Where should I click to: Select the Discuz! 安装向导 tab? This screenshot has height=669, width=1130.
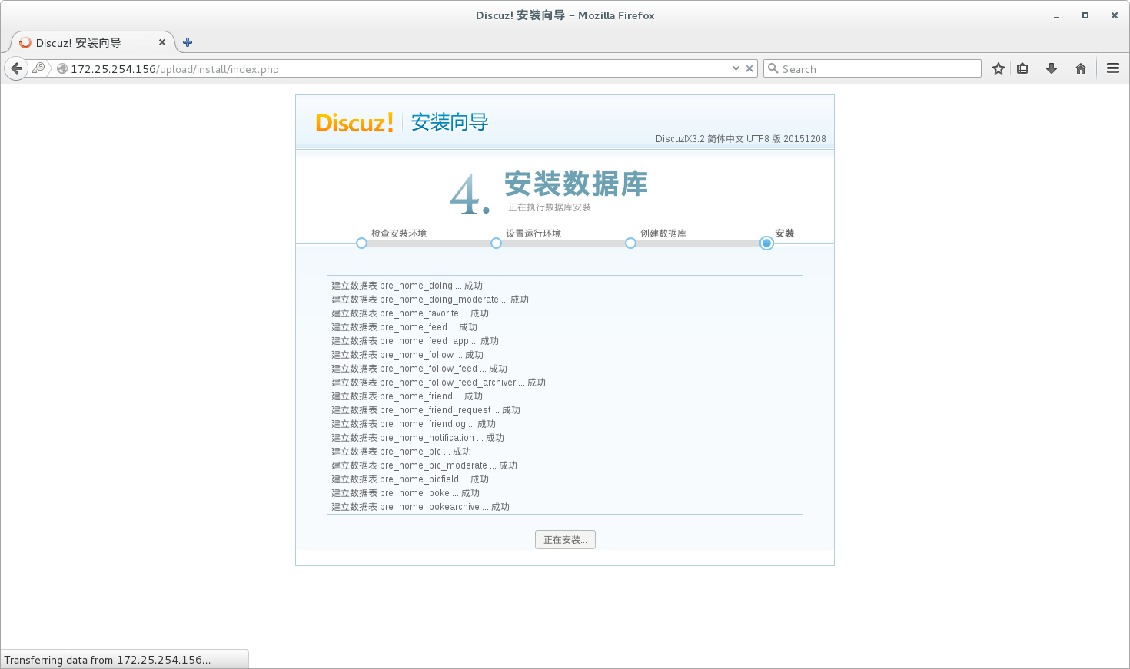pyautogui.click(x=92, y=42)
